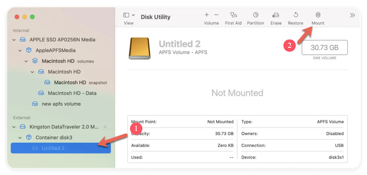Collapse the Kingston DataTraveler disclosure arrow
This screenshot has height=175, width=367.
14,127
